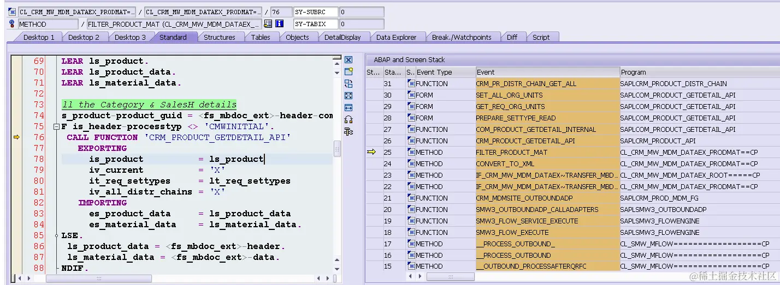Click the maximize horizontally tool icon

point(348,108)
